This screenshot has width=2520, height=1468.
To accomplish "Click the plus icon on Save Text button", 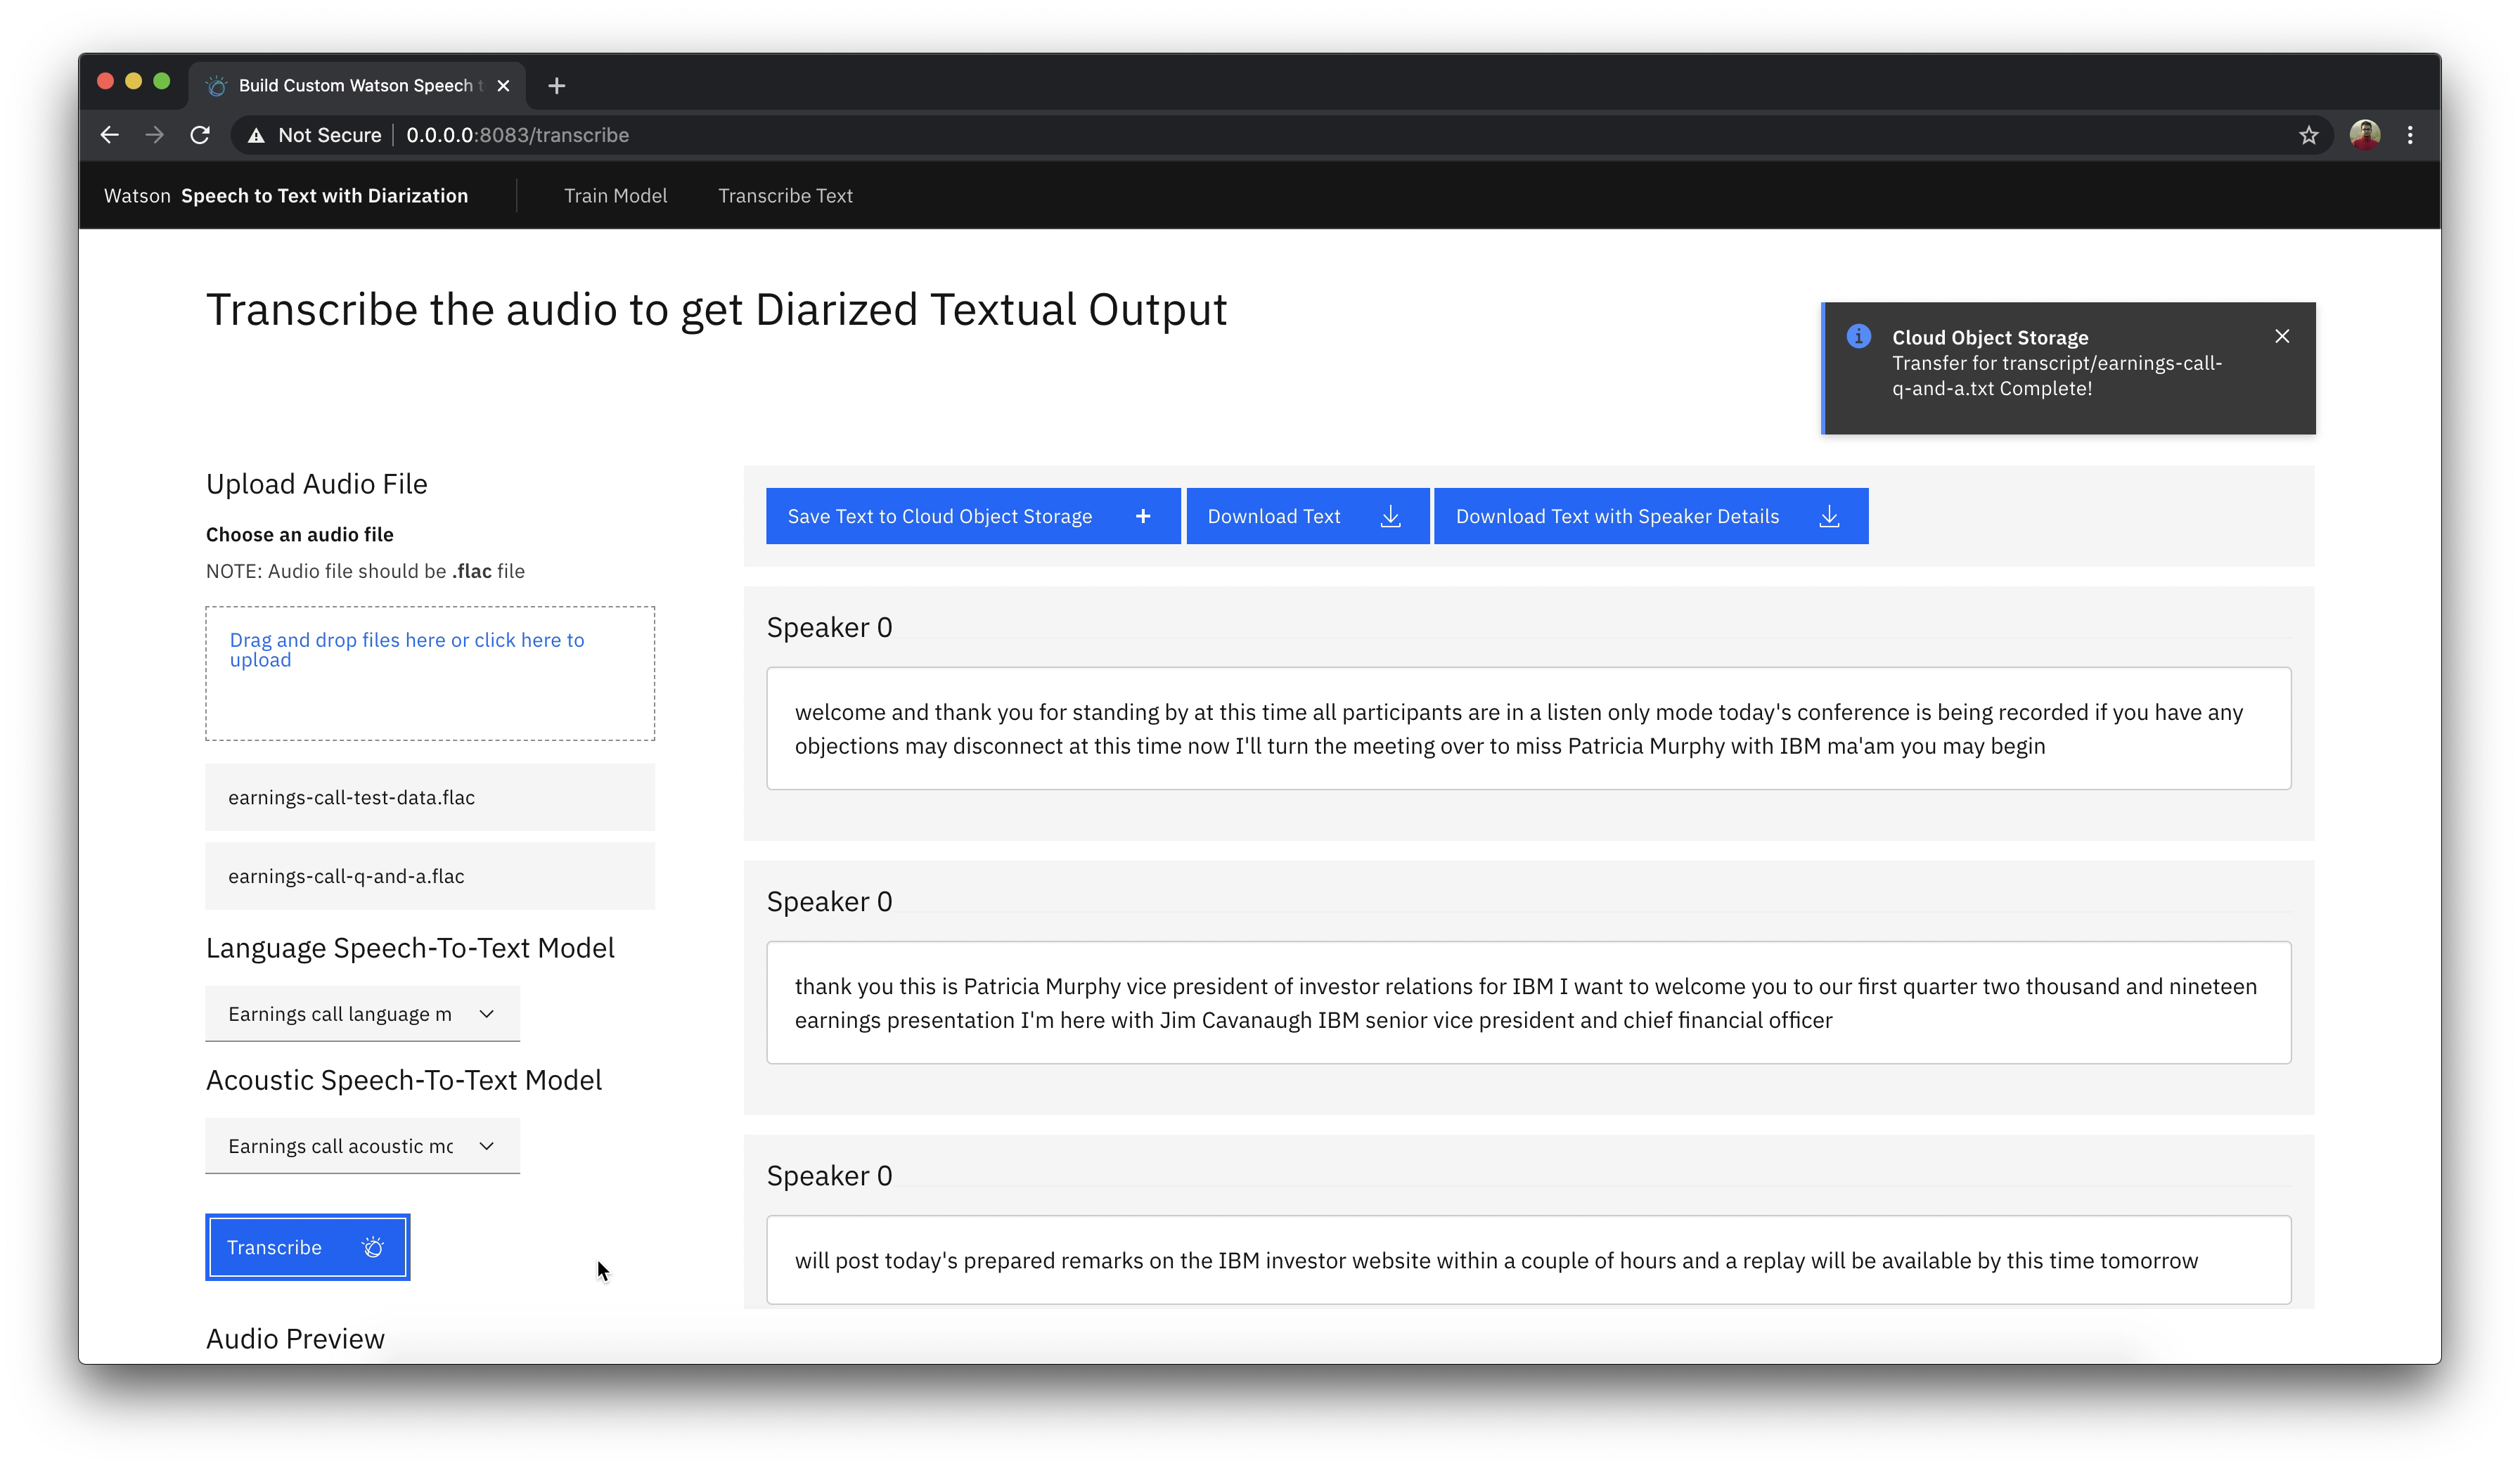I will point(1143,516).
